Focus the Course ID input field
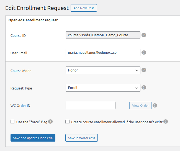 pyautogui.click(x=103, y=35)
